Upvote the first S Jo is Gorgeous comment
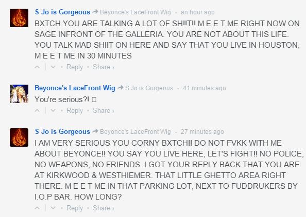306x217 pixels. pyautogui.click(x=37, y=67)
